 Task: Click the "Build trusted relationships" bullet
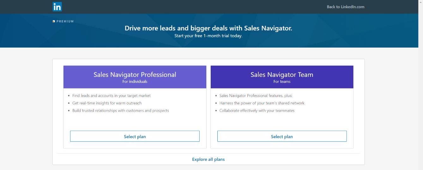tap(121, 110)
